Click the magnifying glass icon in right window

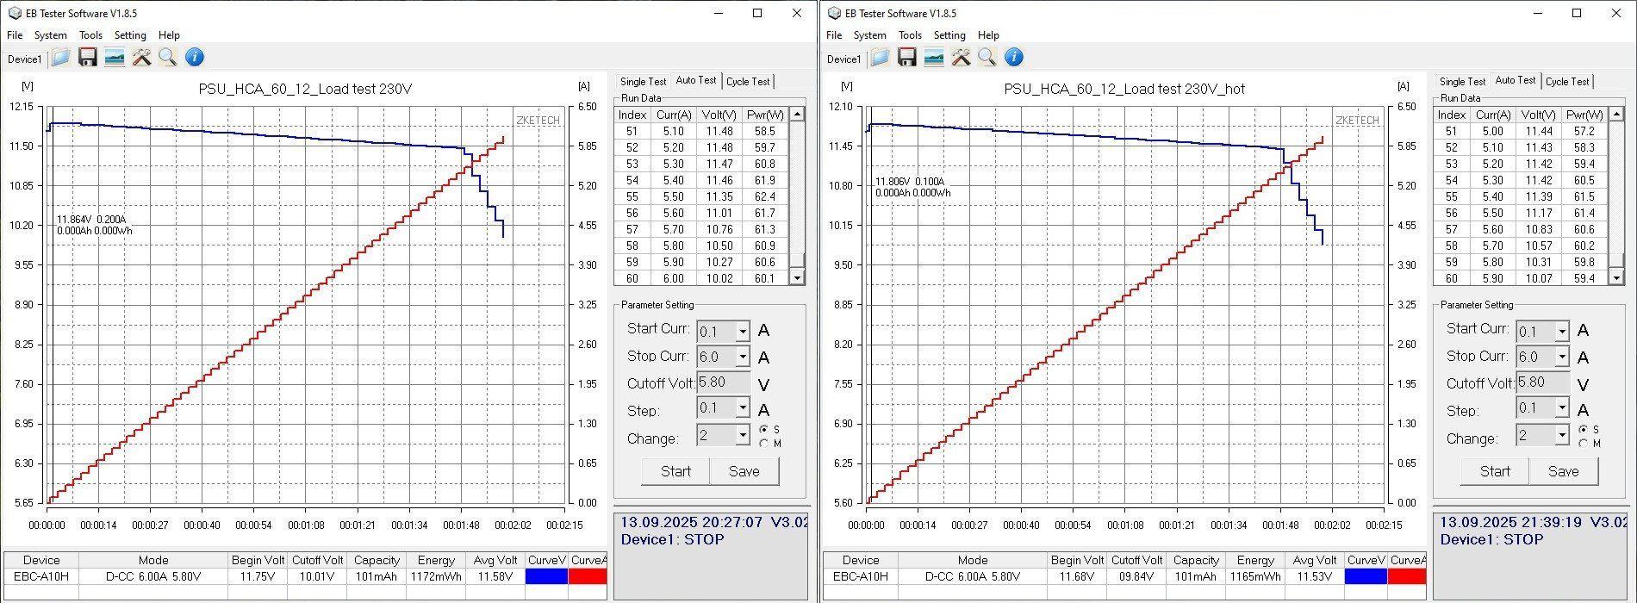987,58
